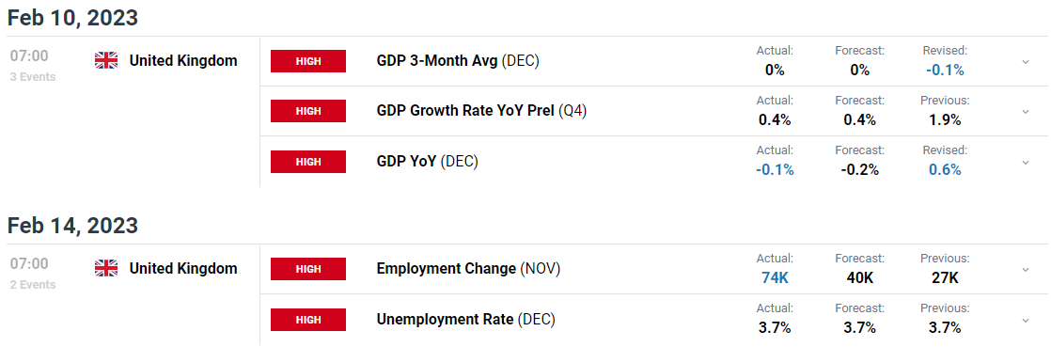This screenshot has height=347, width=1051.
Task: Click revised -0.1% value for GDP 3-Month
Action: [945, 70]
